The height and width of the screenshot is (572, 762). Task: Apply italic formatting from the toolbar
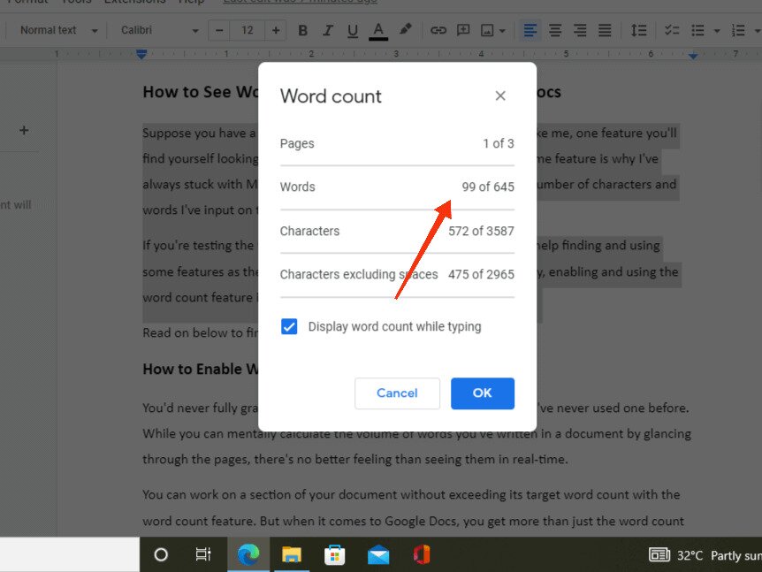(x=328, y=31)
